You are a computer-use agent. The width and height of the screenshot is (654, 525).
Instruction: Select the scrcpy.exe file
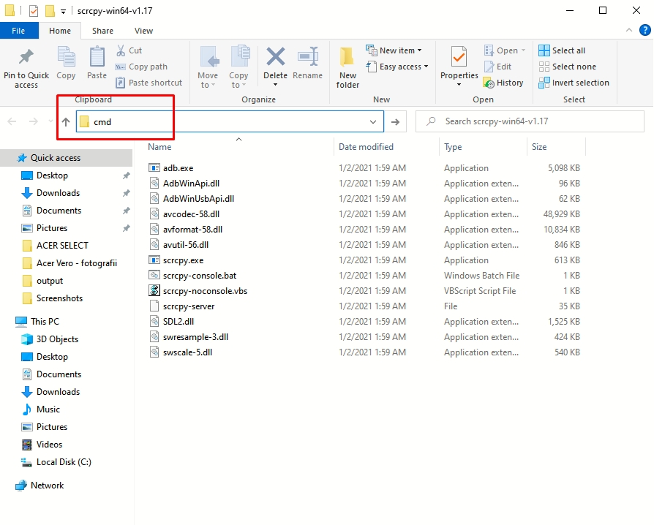click(x=183, y=260)
